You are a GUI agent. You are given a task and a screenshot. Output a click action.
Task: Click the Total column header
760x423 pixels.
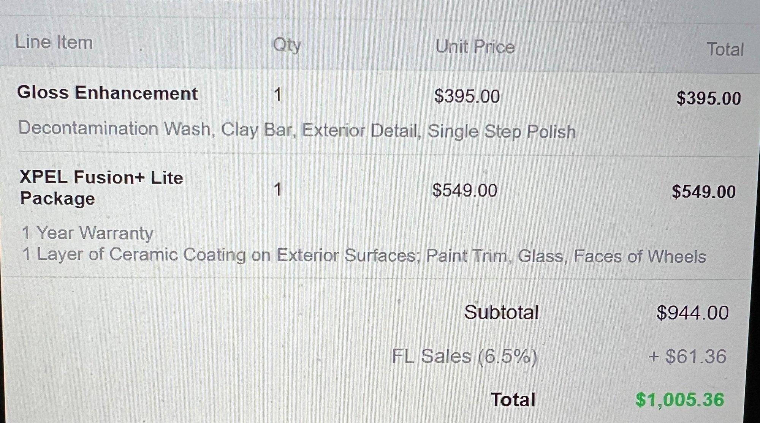725,50
